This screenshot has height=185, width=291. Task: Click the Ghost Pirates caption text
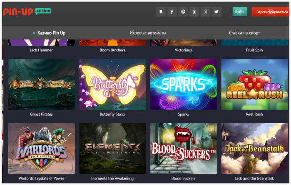pyautogui.click(x=41, y=114)
